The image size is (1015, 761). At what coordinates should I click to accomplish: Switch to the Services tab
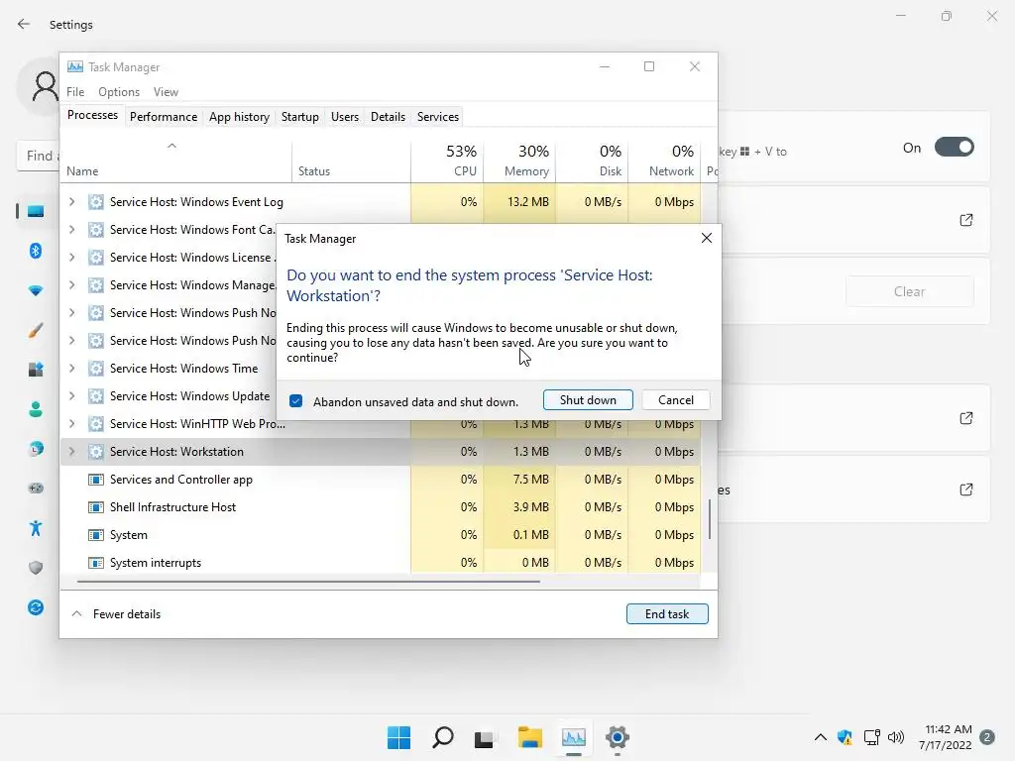pos(437,117)
